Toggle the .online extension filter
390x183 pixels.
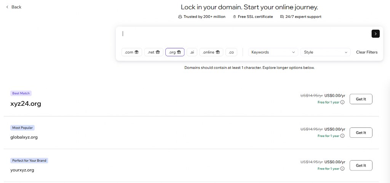[211, 52]
